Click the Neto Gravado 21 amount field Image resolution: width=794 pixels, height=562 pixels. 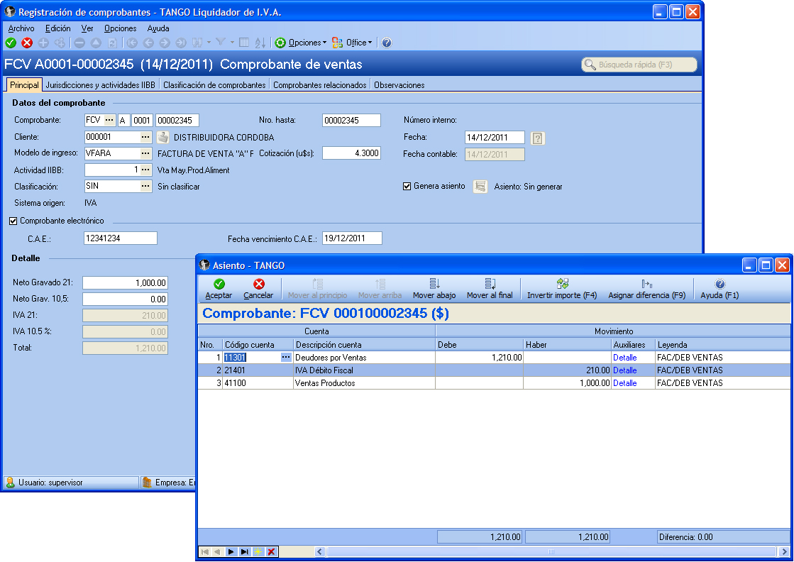(125, 283)
